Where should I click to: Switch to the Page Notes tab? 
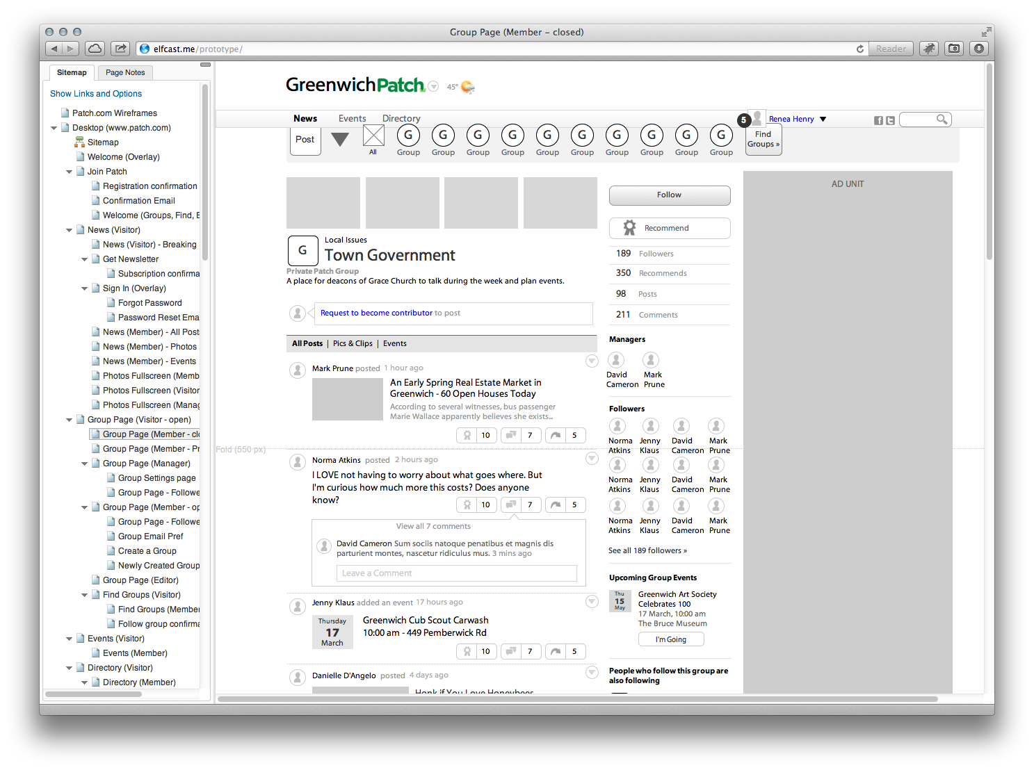tap(125, 72)
